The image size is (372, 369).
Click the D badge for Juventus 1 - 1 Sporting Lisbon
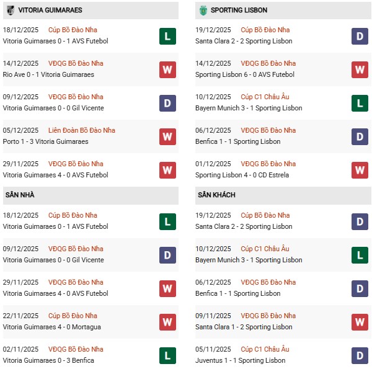pos(361,355)
